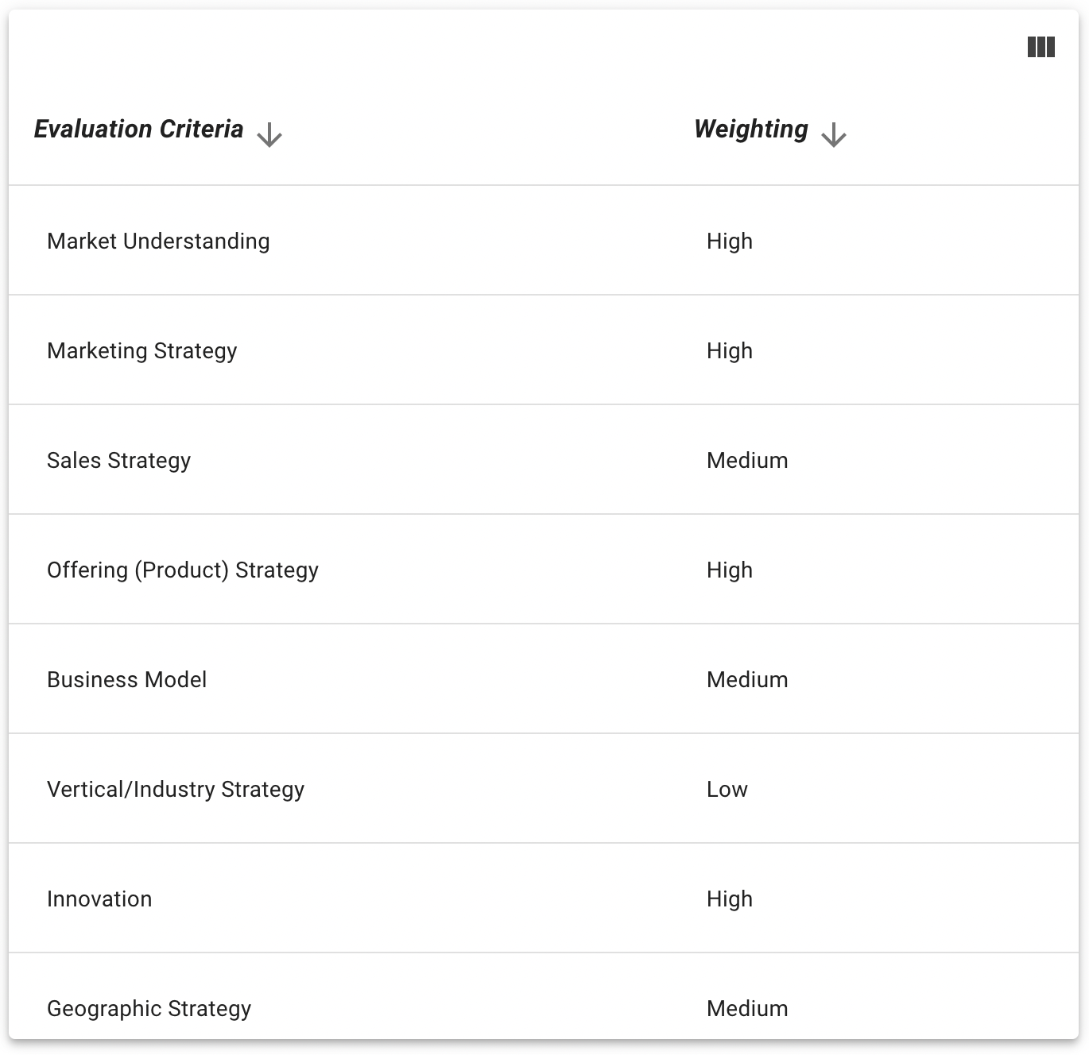Click Low weighting for Vertical/Industry Strategy
1089x1055 pixels.
click(727, 790)
